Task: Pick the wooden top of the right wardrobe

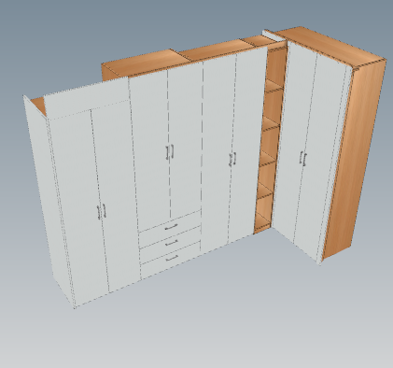Action: click(330, 47)
